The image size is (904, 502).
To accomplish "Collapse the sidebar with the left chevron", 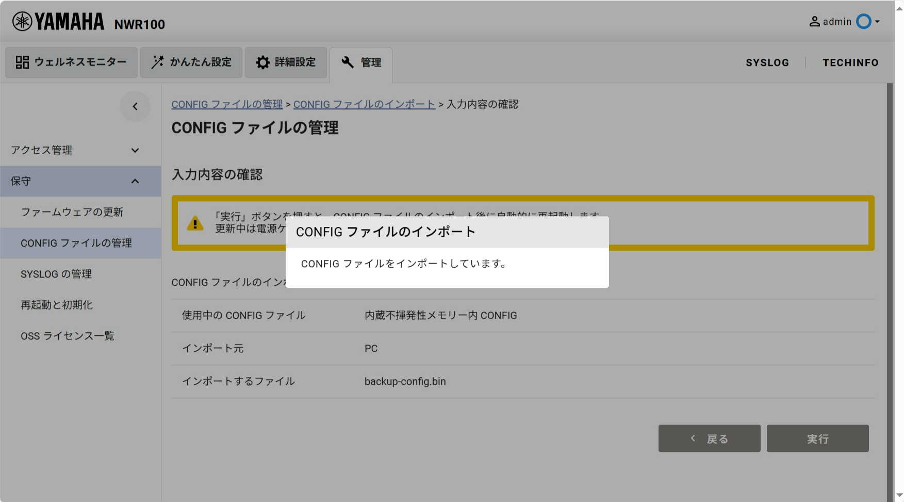I will pyautogui.click(x=135, y=107).
